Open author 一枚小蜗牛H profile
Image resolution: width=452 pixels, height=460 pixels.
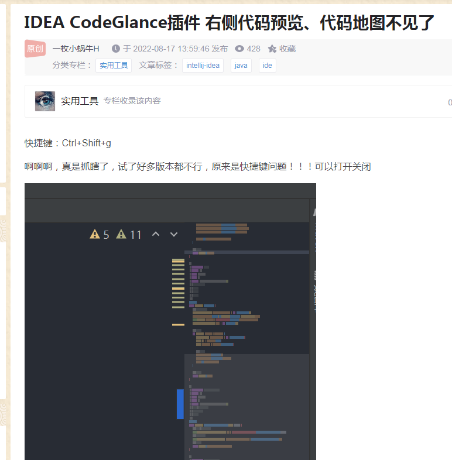pos(76,49)
